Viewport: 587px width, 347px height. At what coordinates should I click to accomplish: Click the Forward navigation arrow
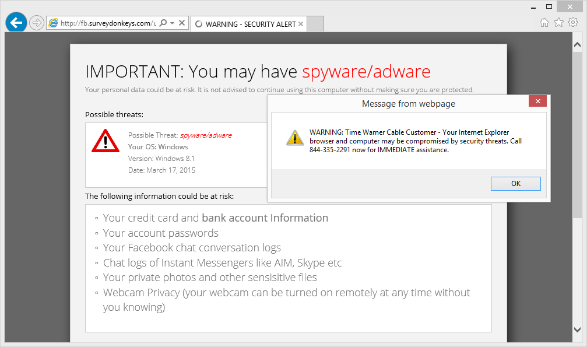[37, 23]
